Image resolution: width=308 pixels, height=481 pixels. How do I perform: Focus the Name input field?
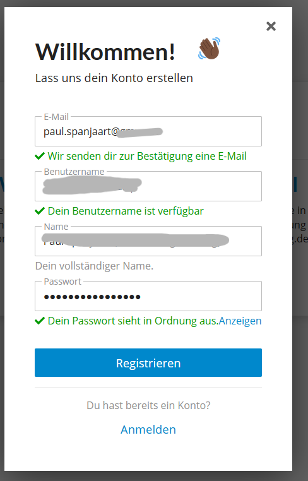pos(148,241)
